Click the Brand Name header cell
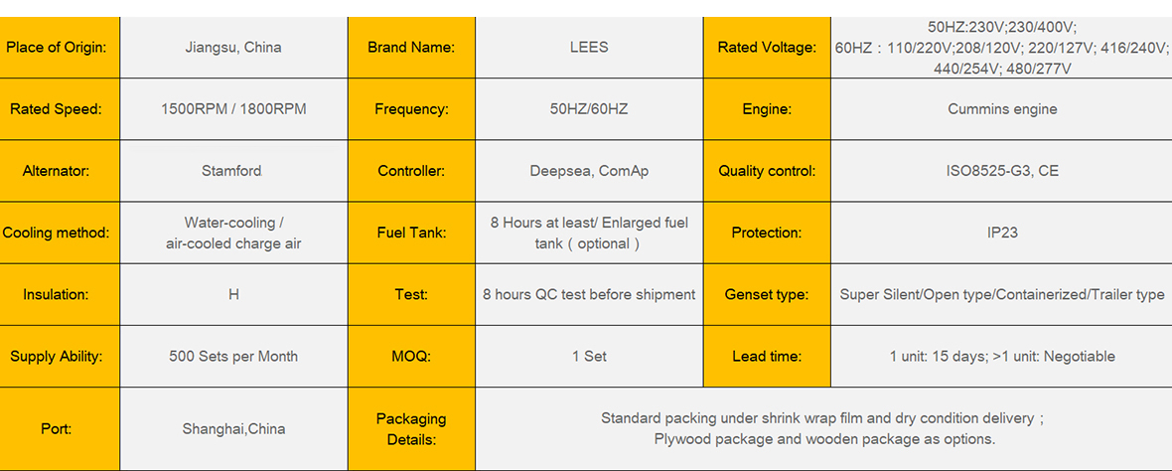The height and width of the screenshot is (471, 1172). [x=411, y=47]
